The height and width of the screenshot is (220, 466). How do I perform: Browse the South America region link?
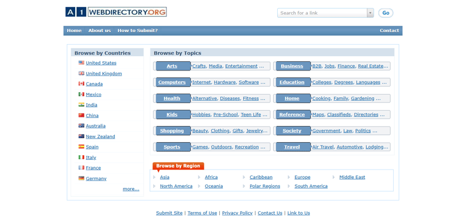[x=311, y=186]
